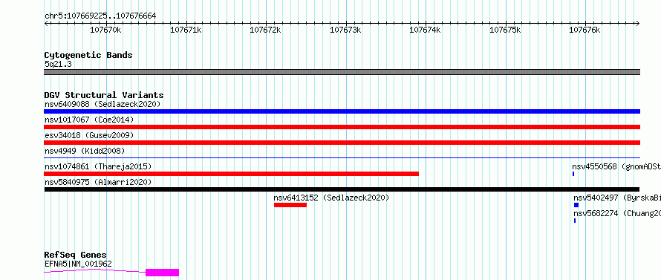Click the RefSeq Genes track heading

[x=75, y=255]
